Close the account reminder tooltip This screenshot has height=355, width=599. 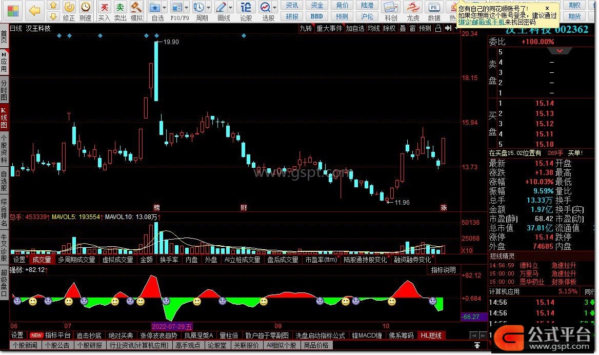(x=547, y=8)
